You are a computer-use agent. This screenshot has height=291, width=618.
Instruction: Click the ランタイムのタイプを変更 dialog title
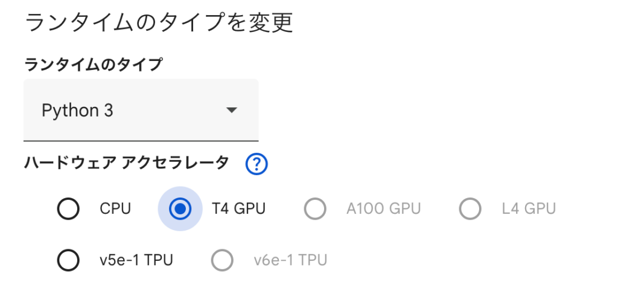(159, 23)
